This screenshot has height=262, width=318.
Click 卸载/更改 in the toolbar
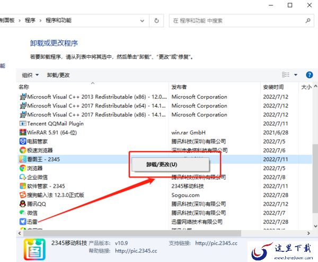pyautogui.click(x=58, y=75)
